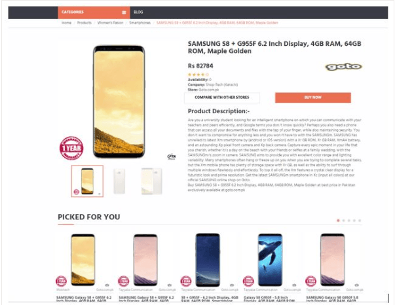Click warranty badge on the first picked product
The height and width of the screenshot is (305, 395).
click(x=61, y=281)
